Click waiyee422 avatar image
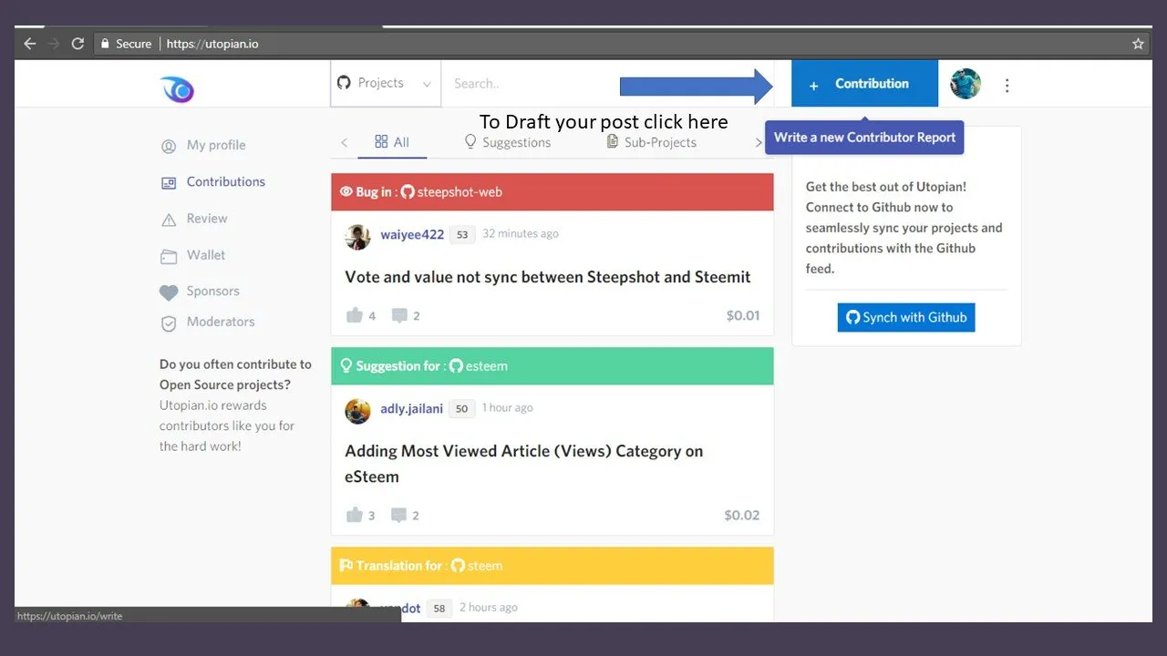 coord(357,237)
